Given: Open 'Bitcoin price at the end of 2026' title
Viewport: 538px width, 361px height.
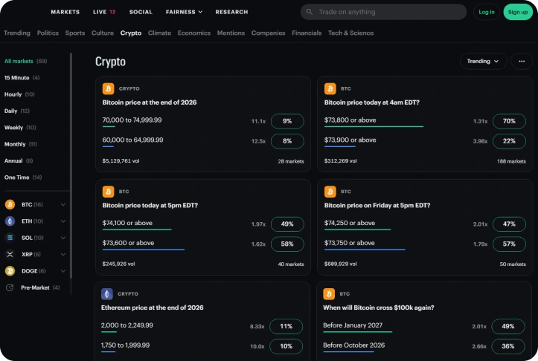Looking at the screenshot, I should click(150, 103).
